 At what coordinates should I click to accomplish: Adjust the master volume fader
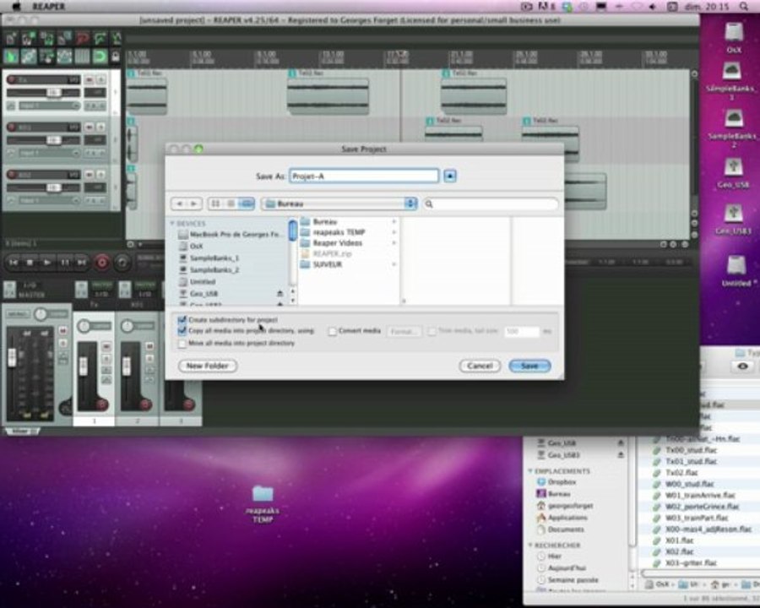pyautogui.click(x=12, y=357)
